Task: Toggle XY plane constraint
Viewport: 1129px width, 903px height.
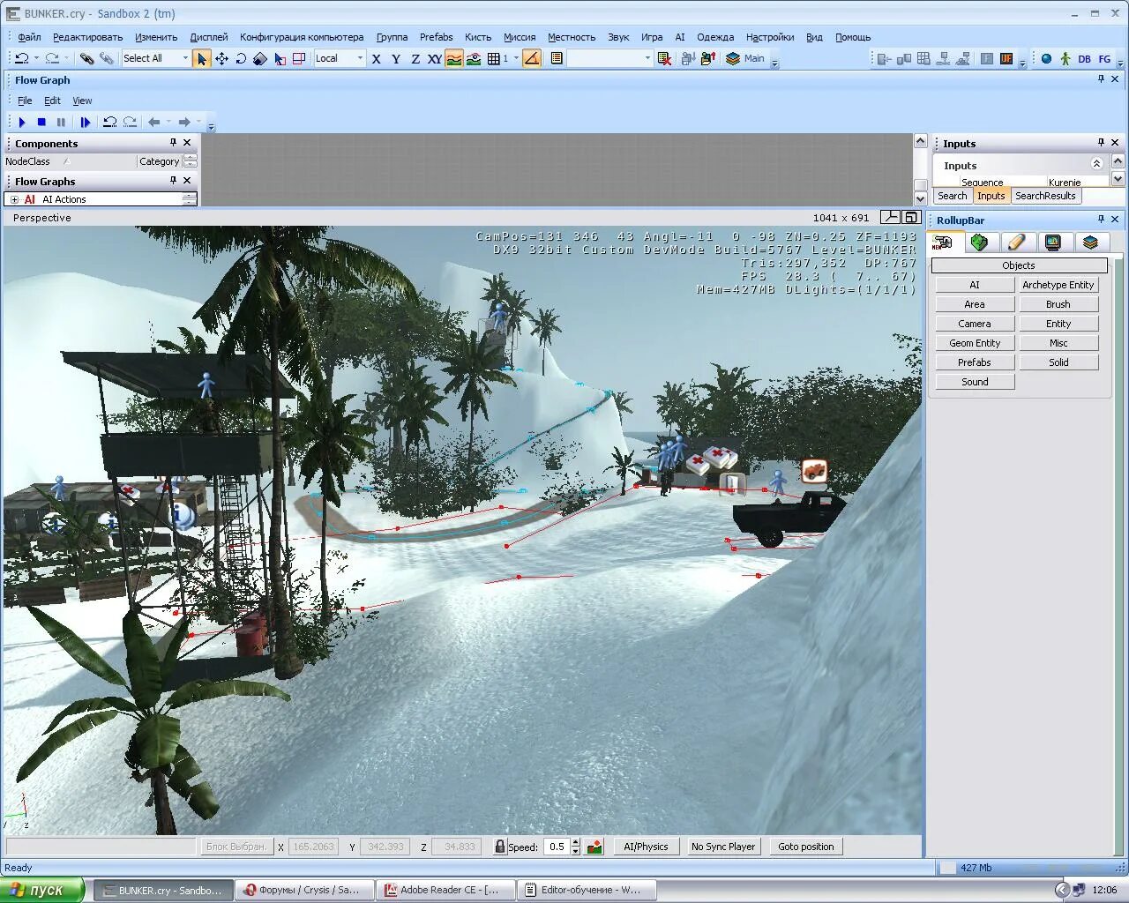Action: pyautogui.click(x=435, y=58)
